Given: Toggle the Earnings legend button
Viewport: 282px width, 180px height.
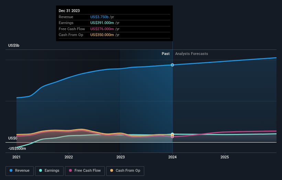Looking at the screenshot, I should [x=49, y=171].
